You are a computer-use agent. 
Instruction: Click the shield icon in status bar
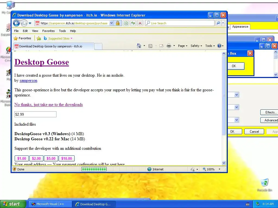(14, 169)
